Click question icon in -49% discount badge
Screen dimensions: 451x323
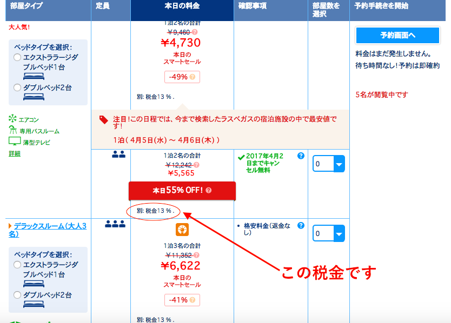tap(193, 77)
